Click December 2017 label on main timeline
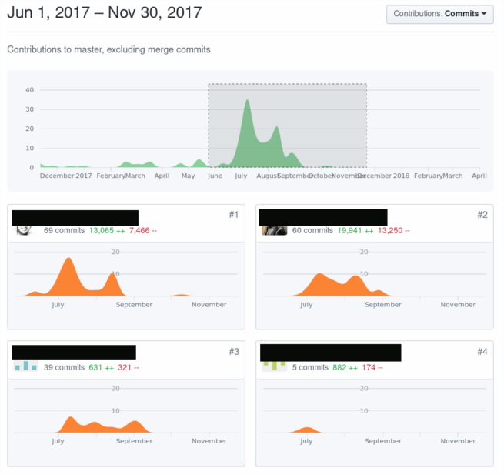This screenshot has height=475, width=504. [65, 176]
